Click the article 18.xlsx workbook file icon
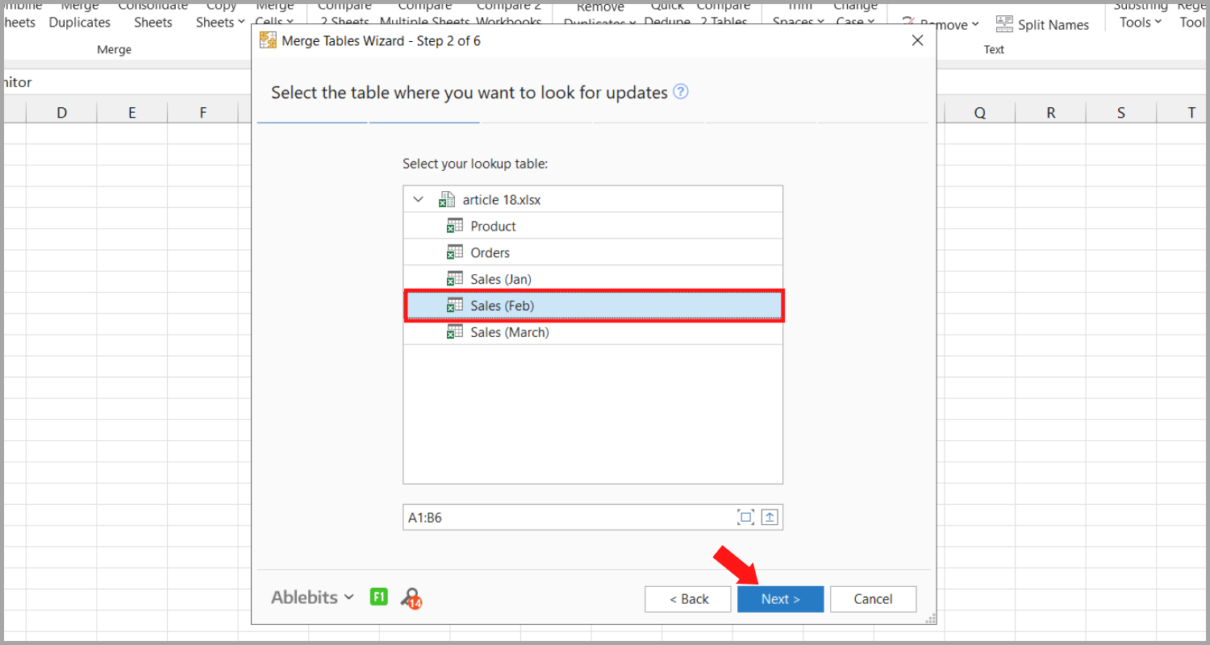Screen dimensions: 1210x645 tap(447, 200)
